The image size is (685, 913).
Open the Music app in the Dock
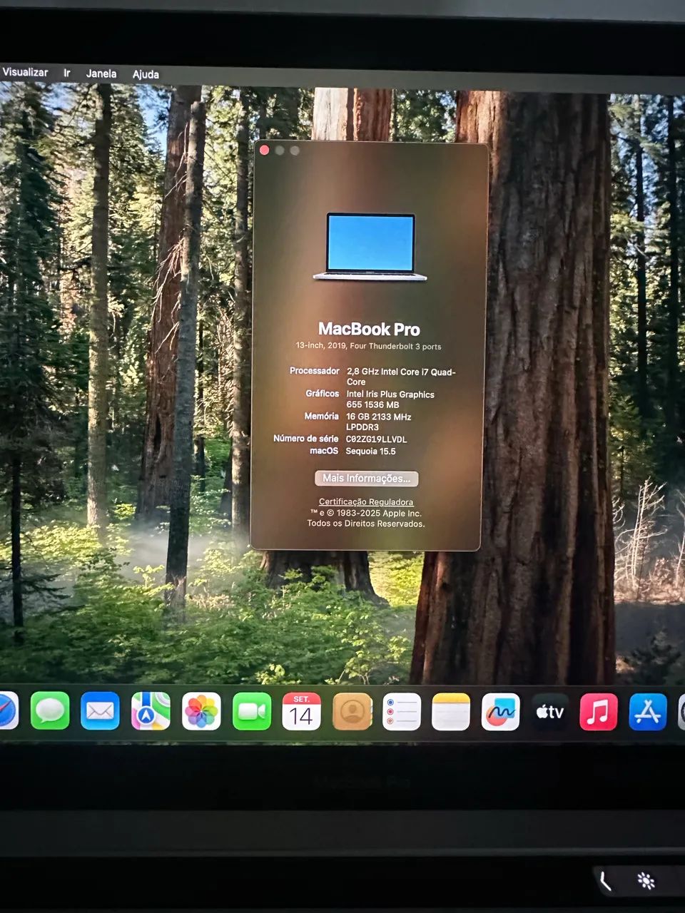[598, 711]
